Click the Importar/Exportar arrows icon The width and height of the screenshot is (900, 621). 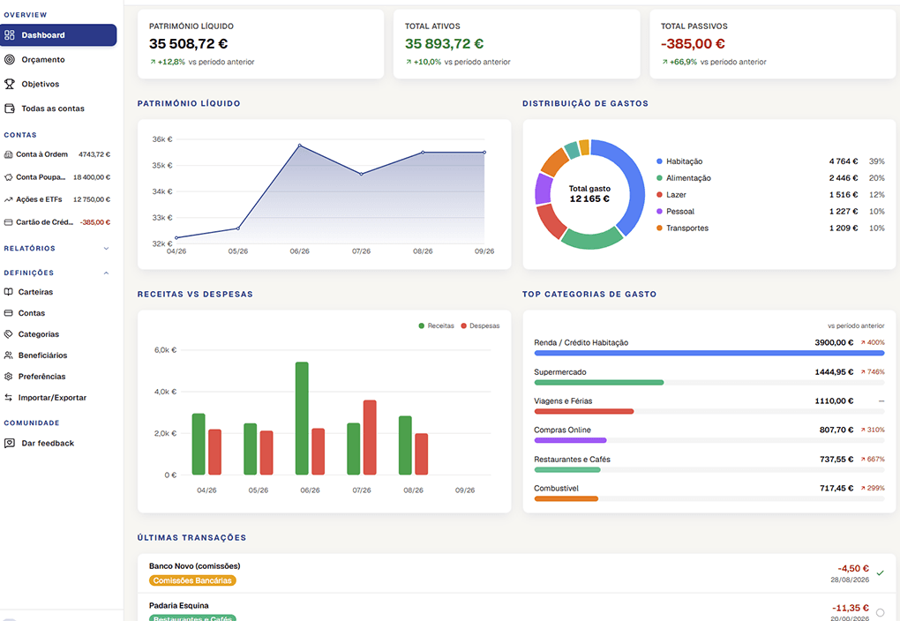point(8,397)
